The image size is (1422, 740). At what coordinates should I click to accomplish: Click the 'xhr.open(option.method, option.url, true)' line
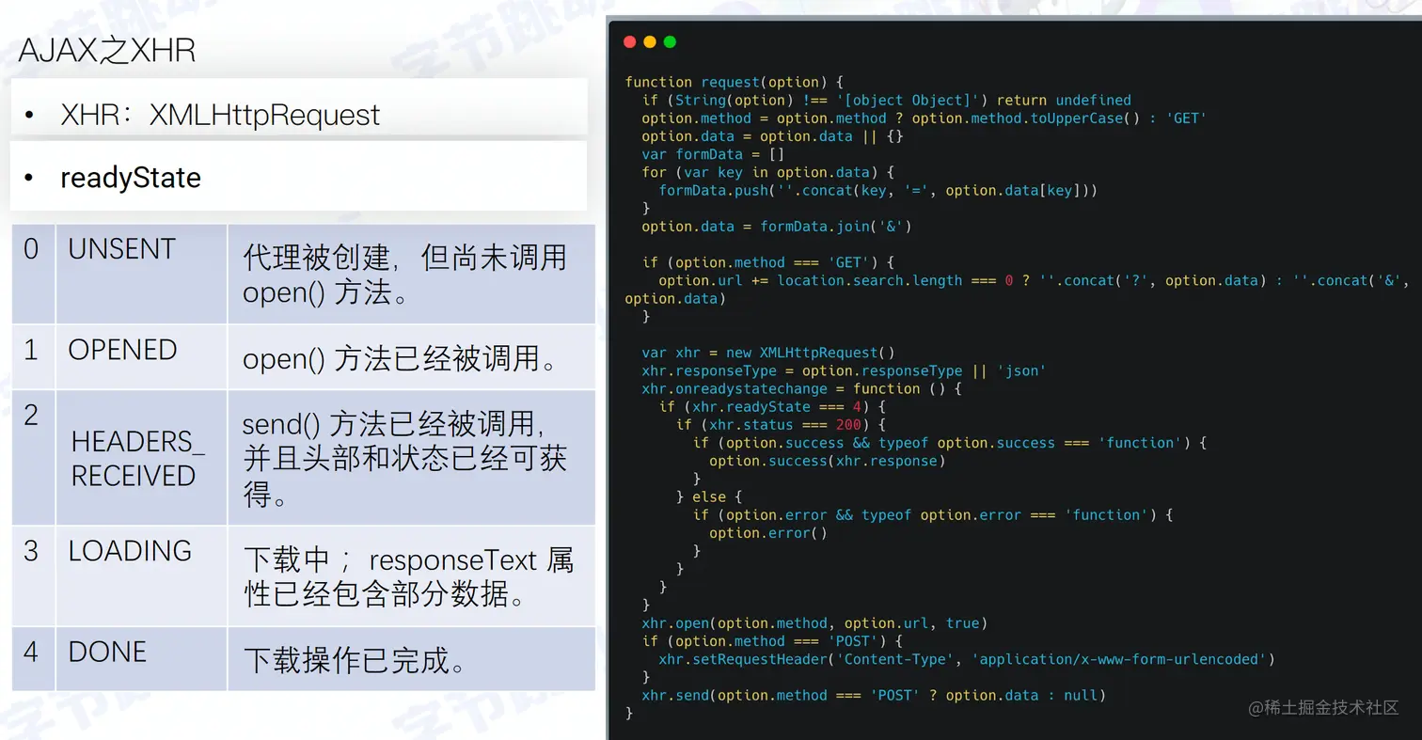(x=814, y=623)
